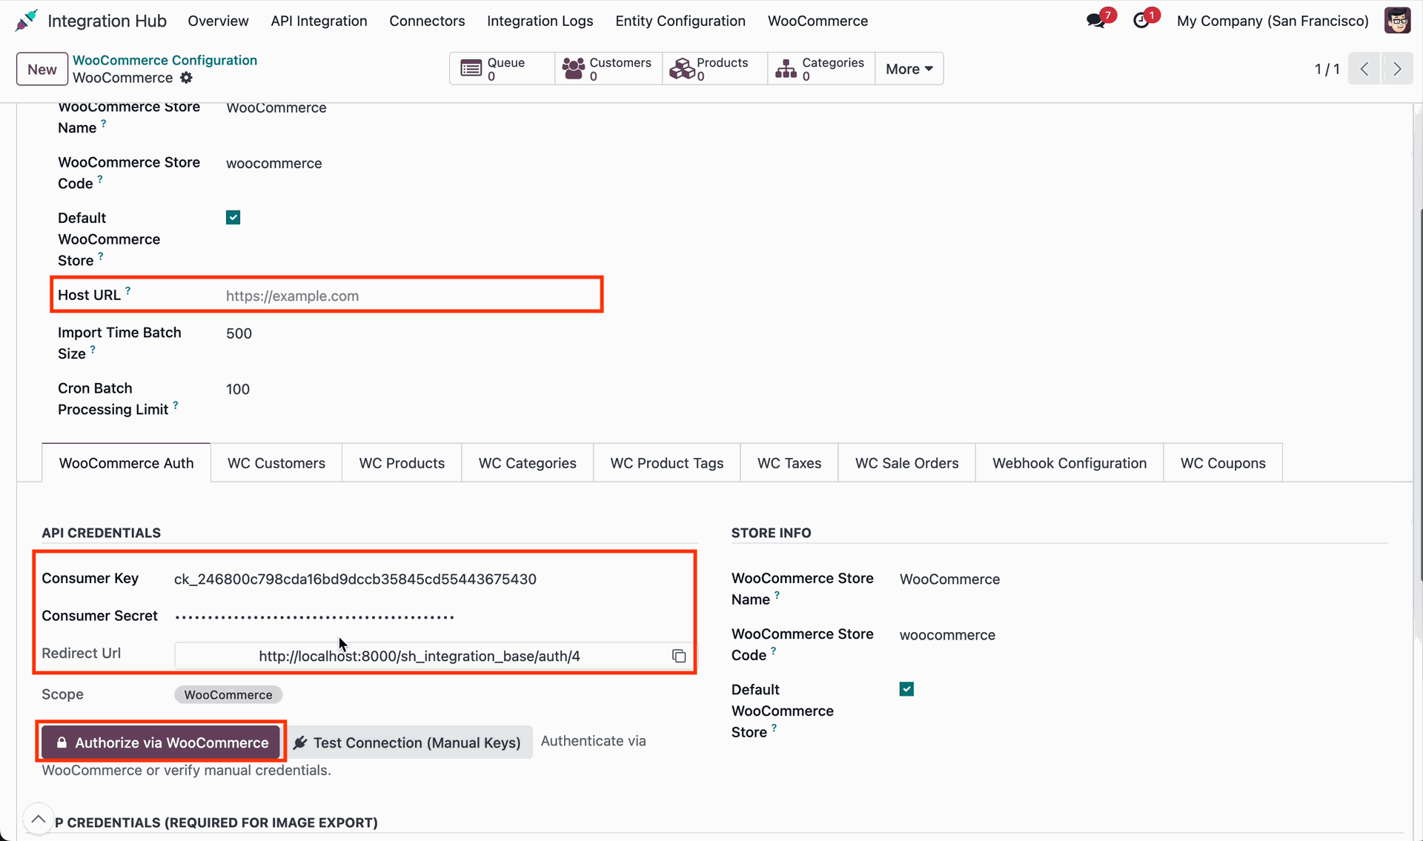Click WooCommerce Store Name value under Store Info
This screenshot has height=841, width=1423.
pos(949,579)
